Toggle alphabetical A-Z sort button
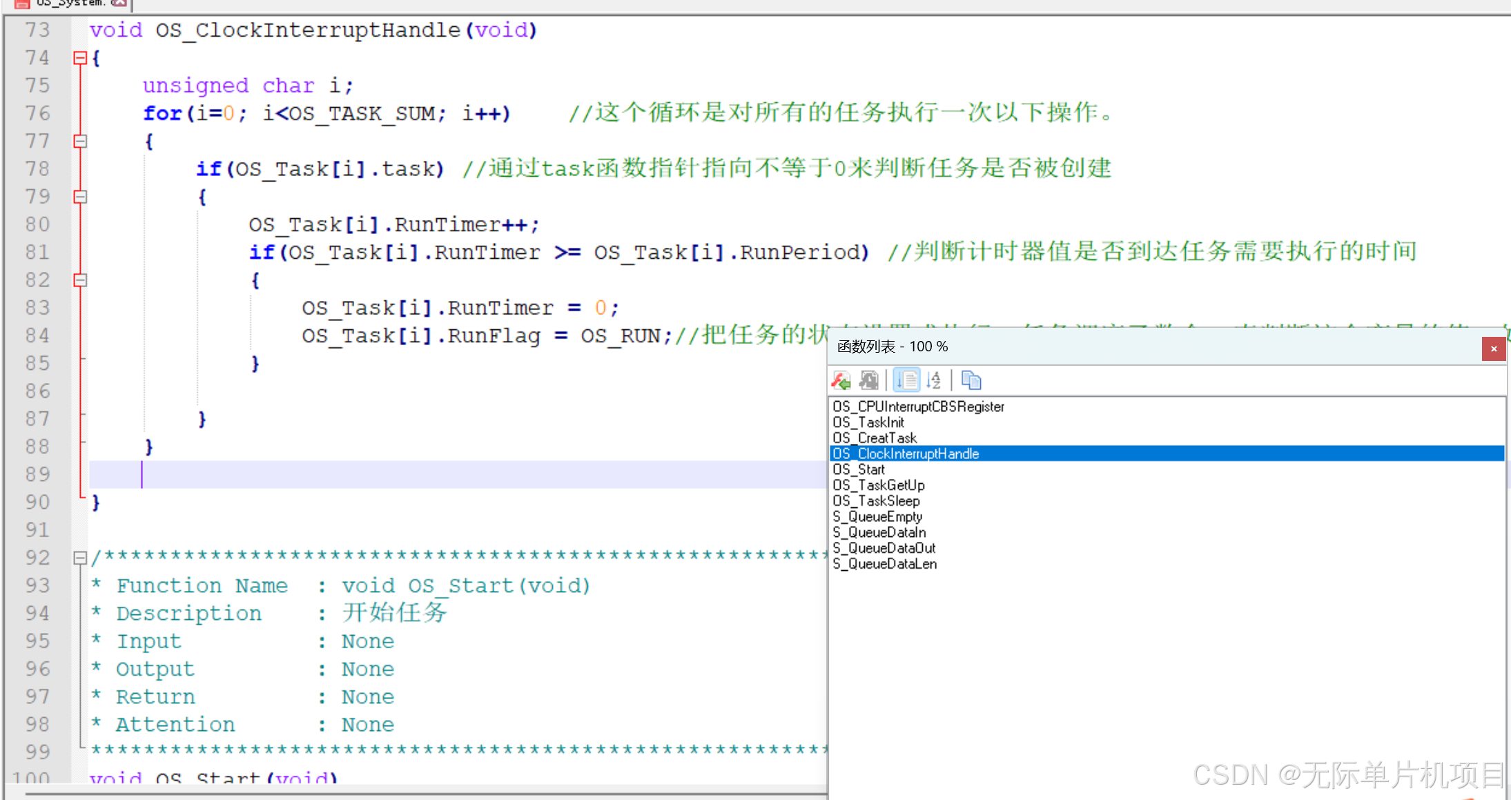Viewport: 1511px width, 800px height. 934,380
